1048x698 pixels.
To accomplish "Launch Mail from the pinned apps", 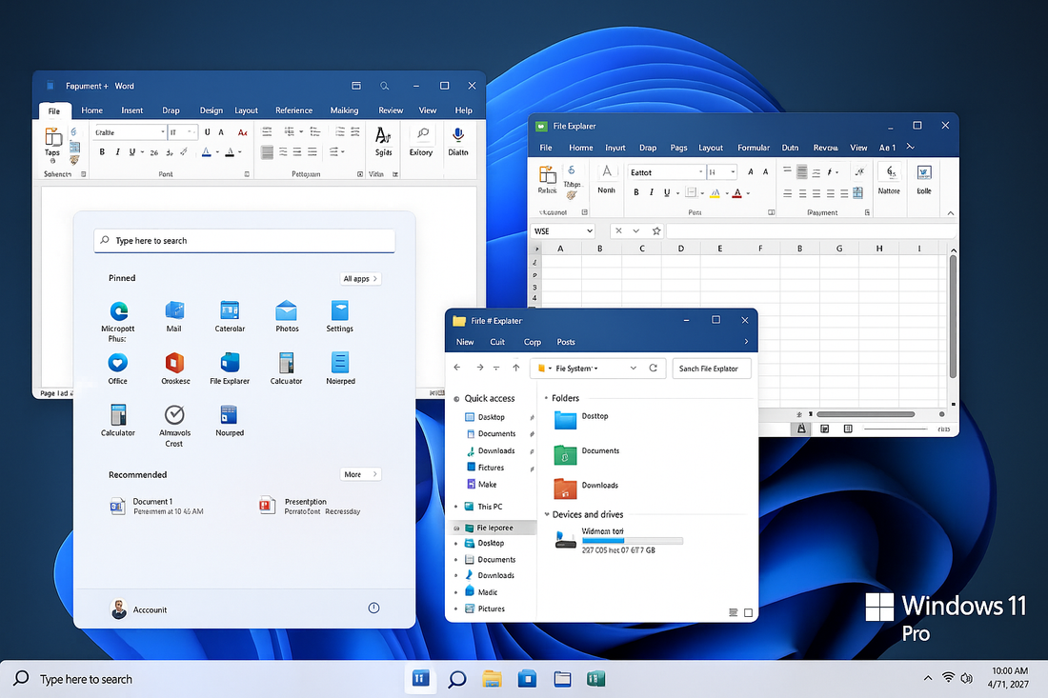I will [x=173, y=310].
